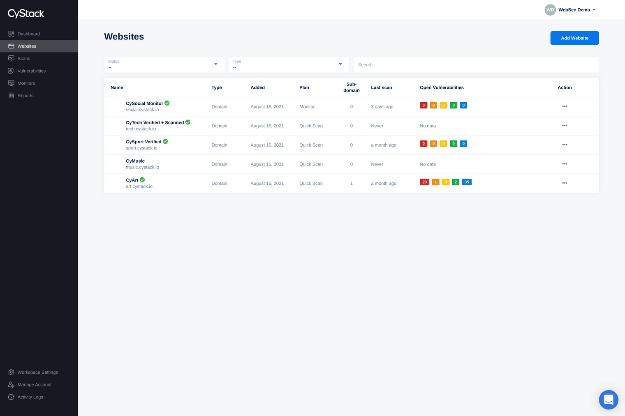Open Manage Account
The height and width of the screenshot is (416, 625).
pos(35,384)
